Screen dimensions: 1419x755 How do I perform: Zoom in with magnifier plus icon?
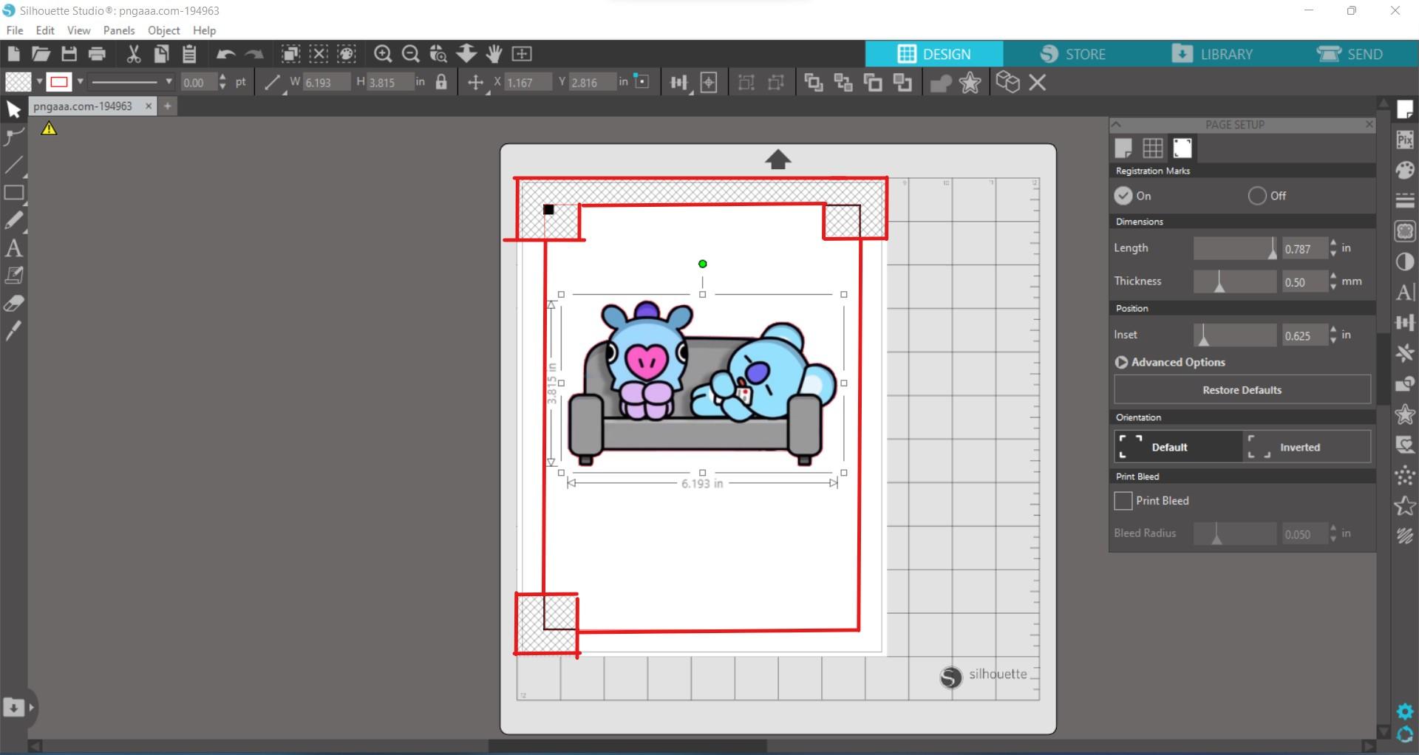(383, 54)
